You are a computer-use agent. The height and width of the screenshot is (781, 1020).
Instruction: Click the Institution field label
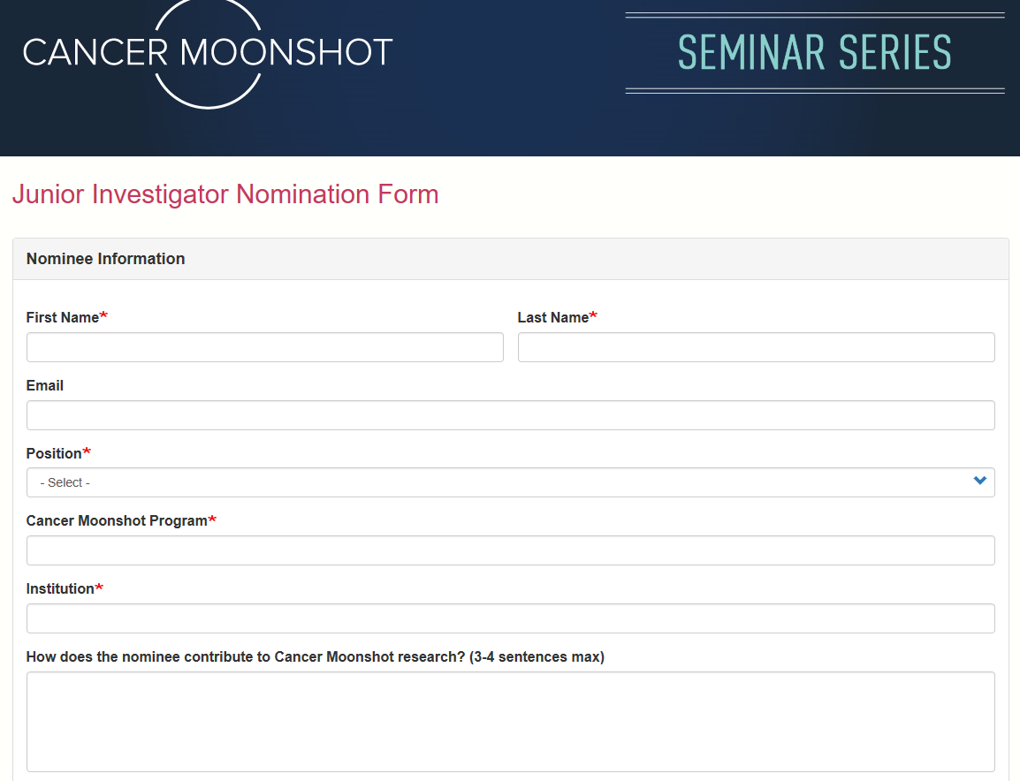click(x=60, y=589)
